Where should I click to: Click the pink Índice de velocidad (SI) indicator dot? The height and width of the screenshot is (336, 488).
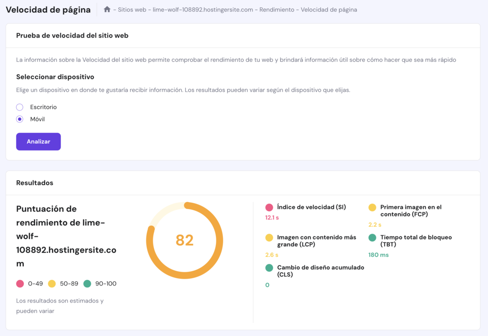coord(269,207)
